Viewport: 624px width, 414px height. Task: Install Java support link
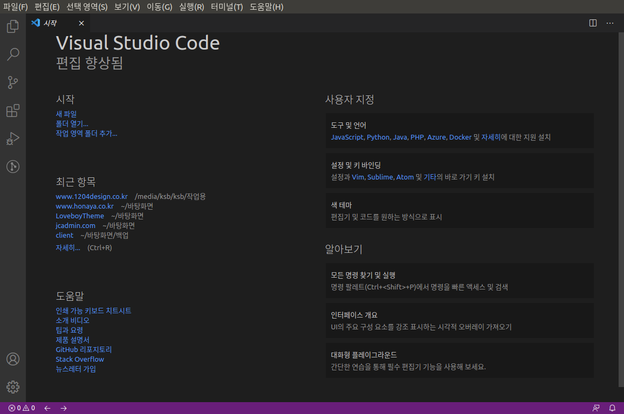(x=400, y=137)
